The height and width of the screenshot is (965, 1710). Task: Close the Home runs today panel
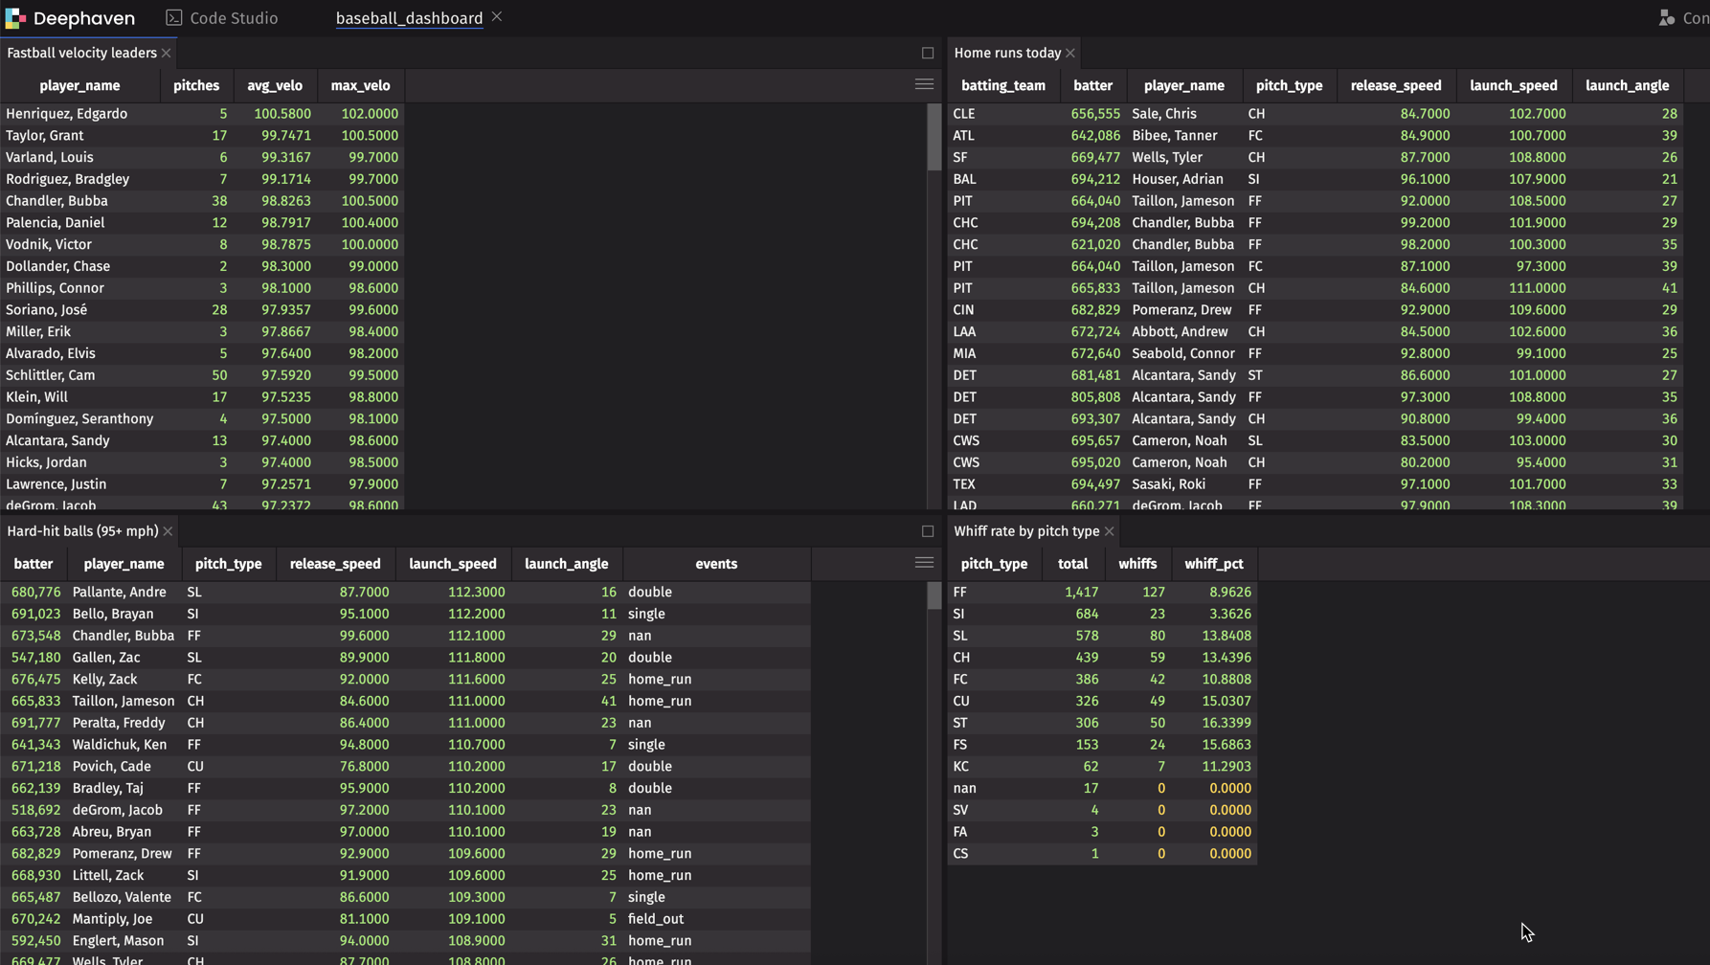[x=1070, y=53]
